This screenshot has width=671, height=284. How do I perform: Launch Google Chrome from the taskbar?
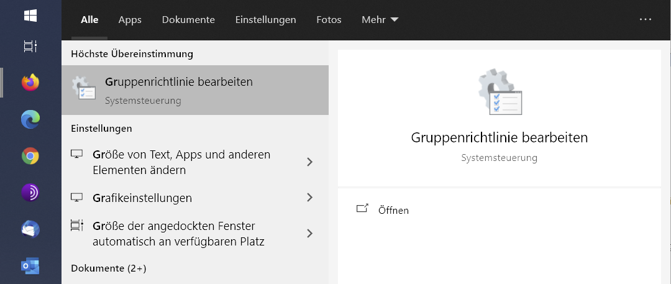pyautogui.click(x=30, y=156)
